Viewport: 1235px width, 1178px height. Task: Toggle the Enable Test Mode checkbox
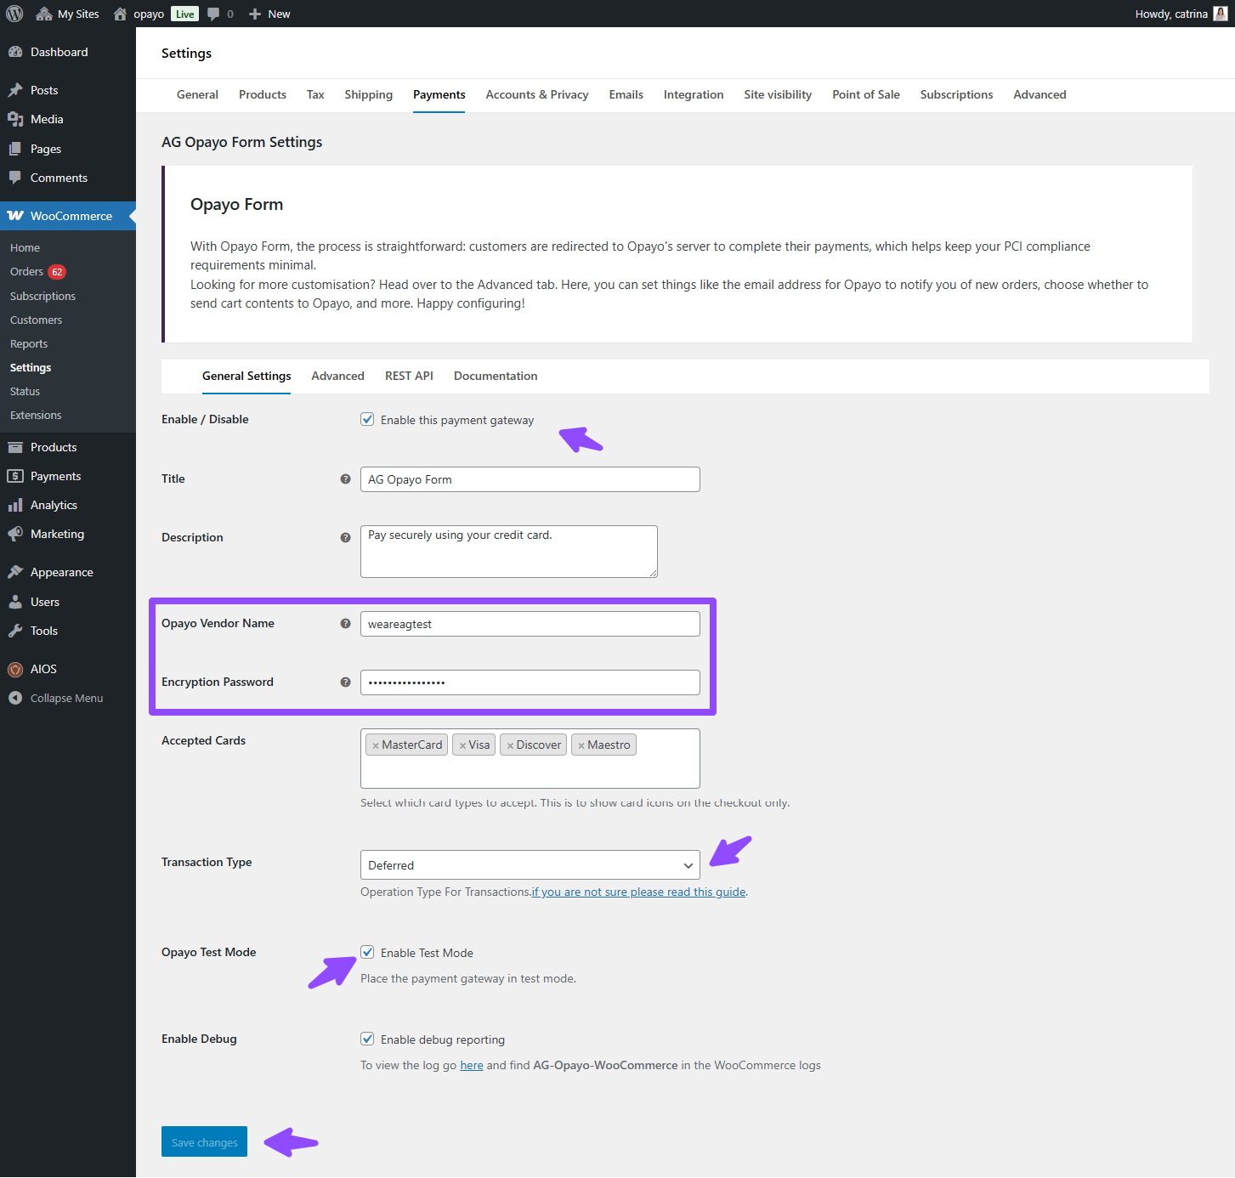tap(367, 952)
